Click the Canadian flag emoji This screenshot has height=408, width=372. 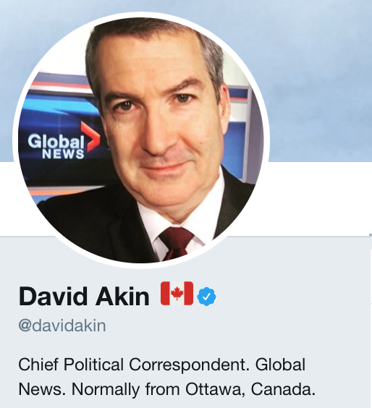tap(177, 293)
